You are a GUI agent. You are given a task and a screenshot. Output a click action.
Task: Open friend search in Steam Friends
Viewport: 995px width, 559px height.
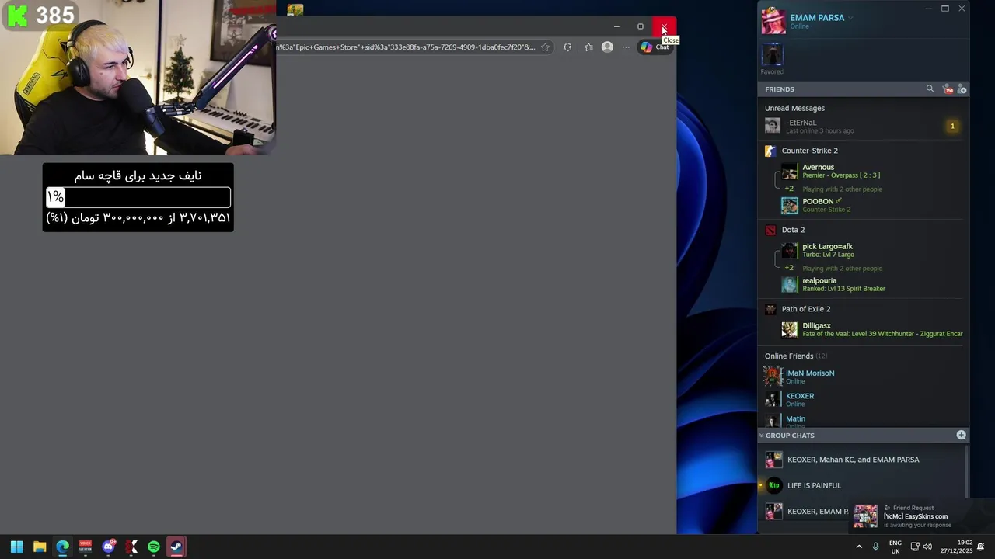(x=930, y=89)
